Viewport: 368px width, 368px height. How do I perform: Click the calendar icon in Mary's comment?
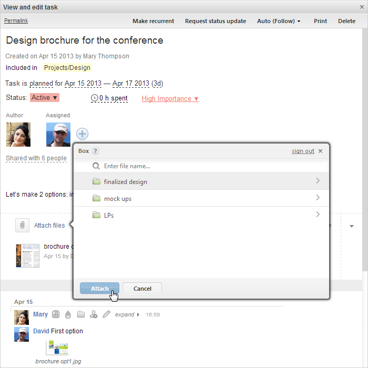coord(56,314)
